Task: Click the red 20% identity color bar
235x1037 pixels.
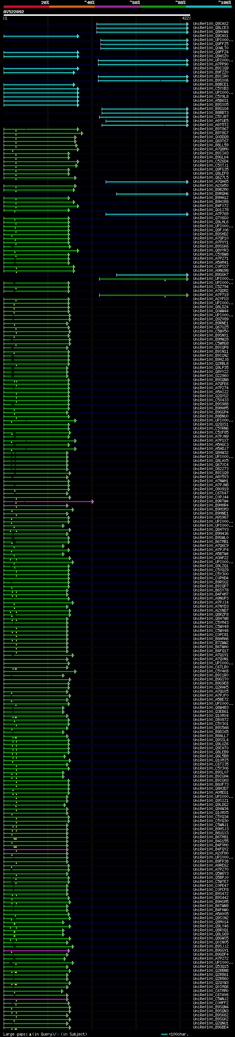Action: 26,7
